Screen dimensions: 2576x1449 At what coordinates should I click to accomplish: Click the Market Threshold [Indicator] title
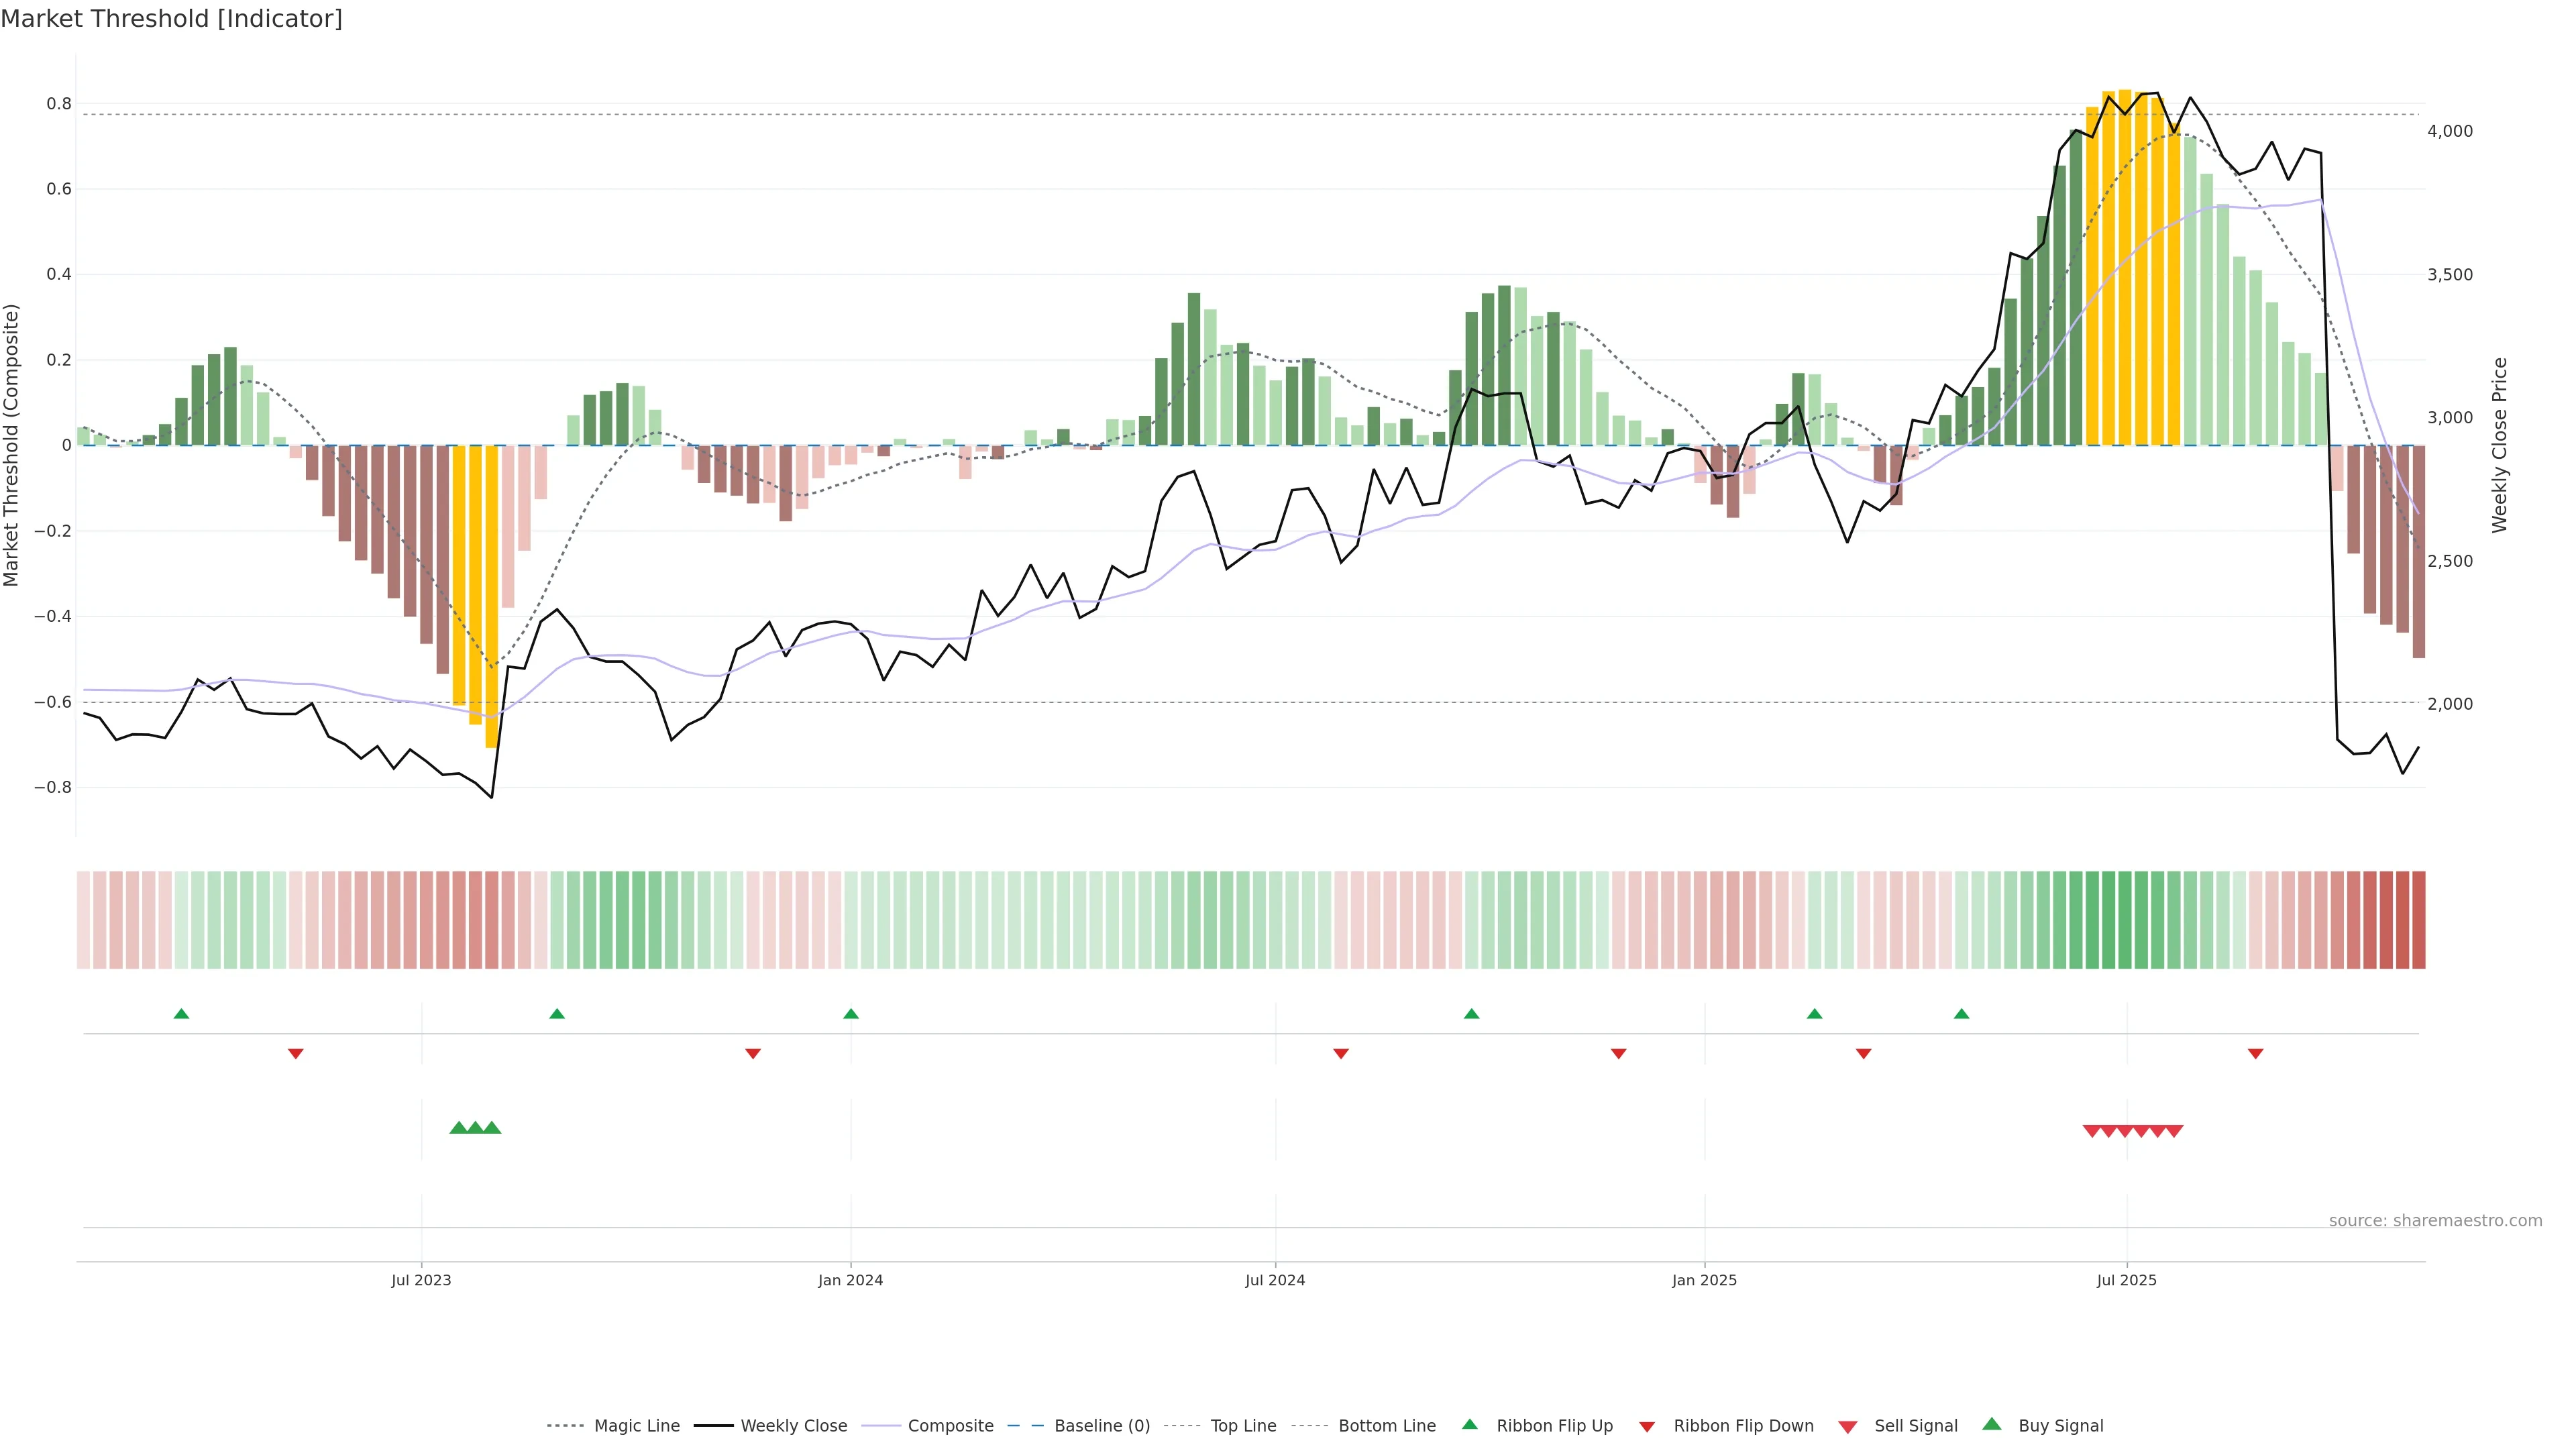tap(171, 19)
